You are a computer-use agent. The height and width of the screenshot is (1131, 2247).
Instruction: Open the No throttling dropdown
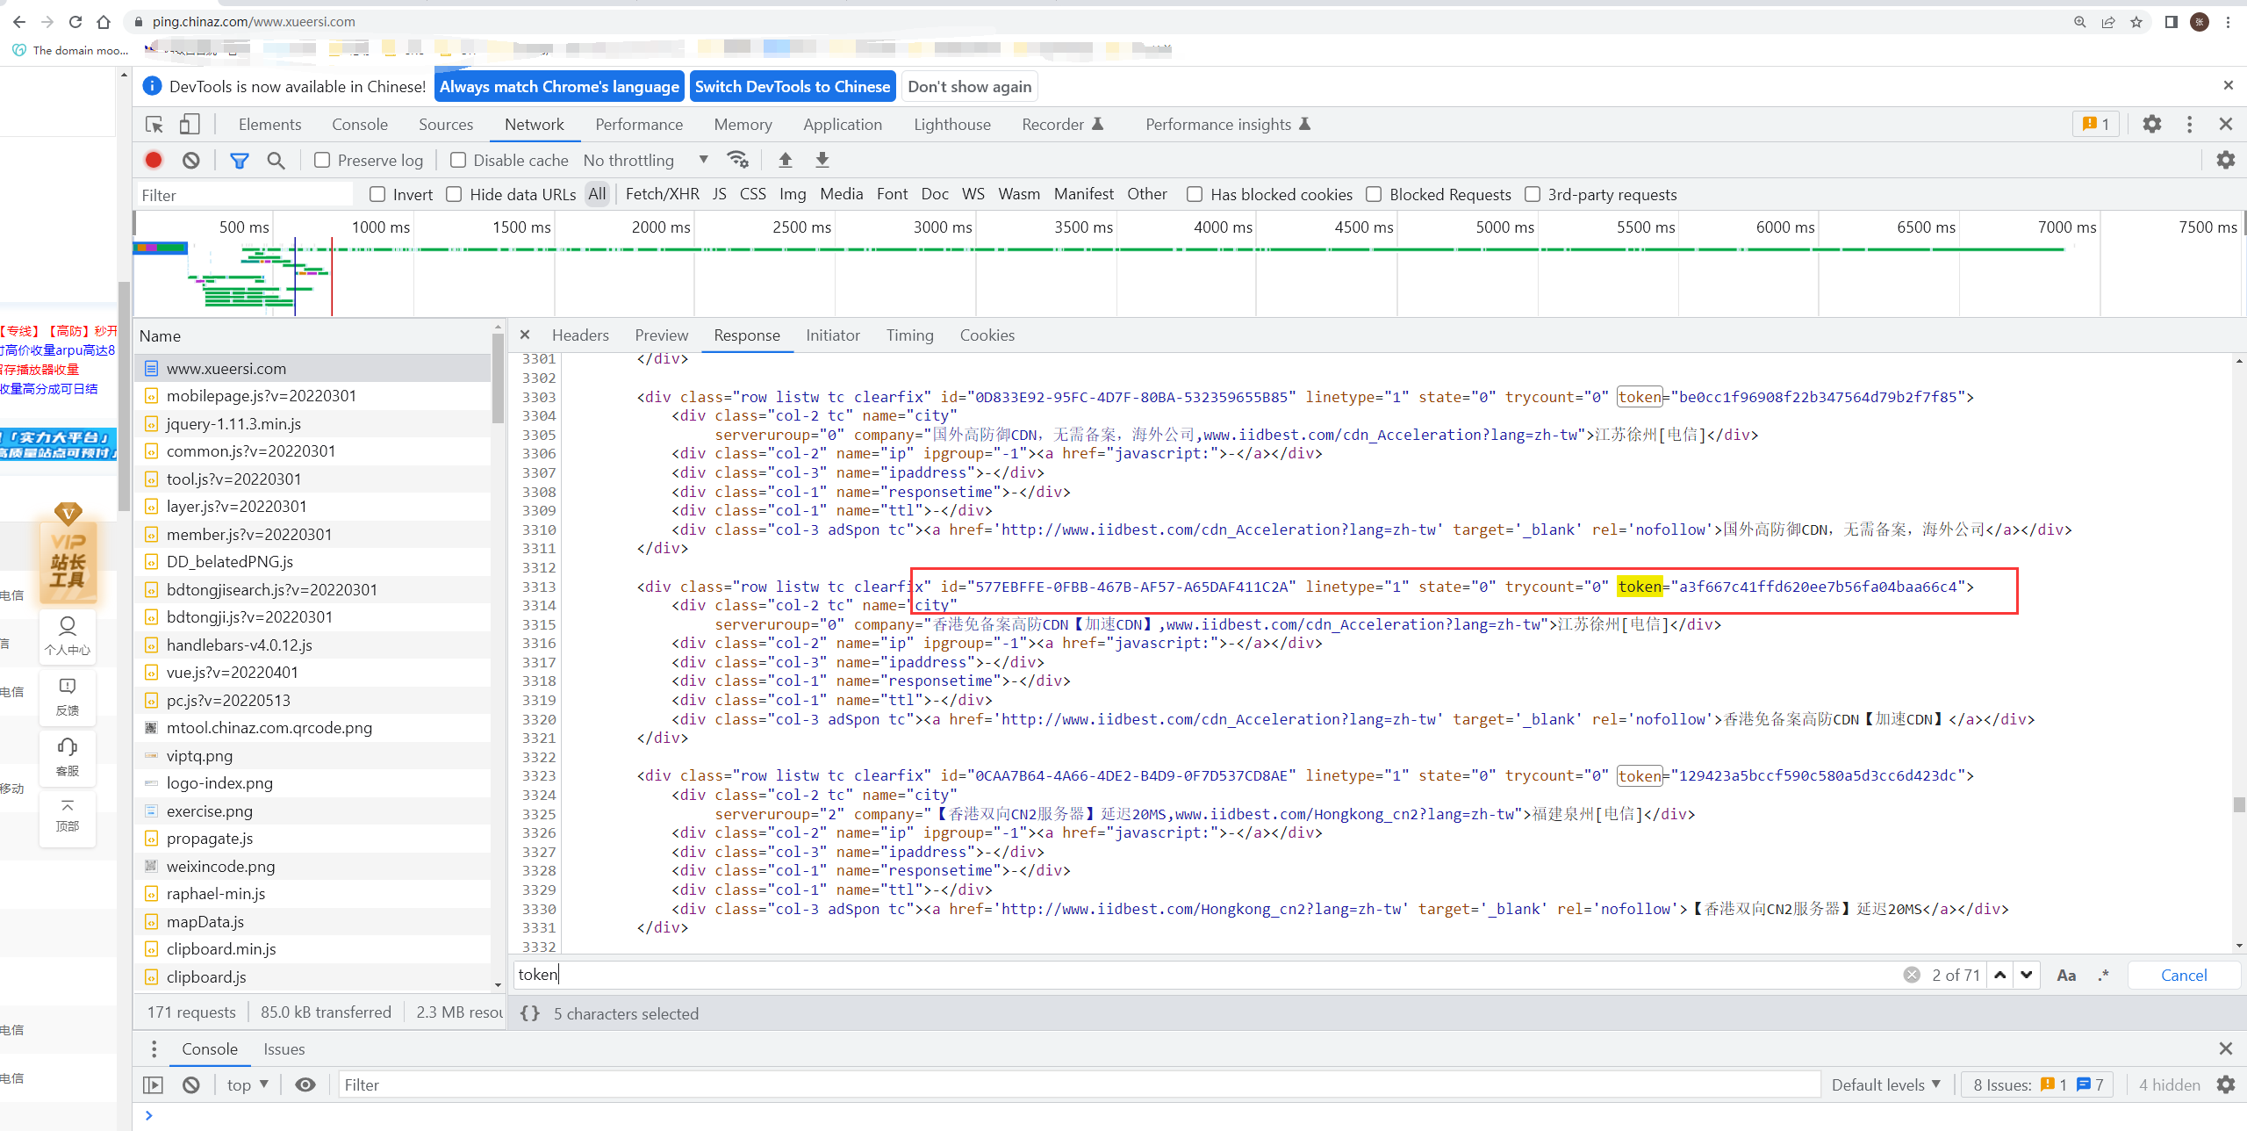(645, 160)
